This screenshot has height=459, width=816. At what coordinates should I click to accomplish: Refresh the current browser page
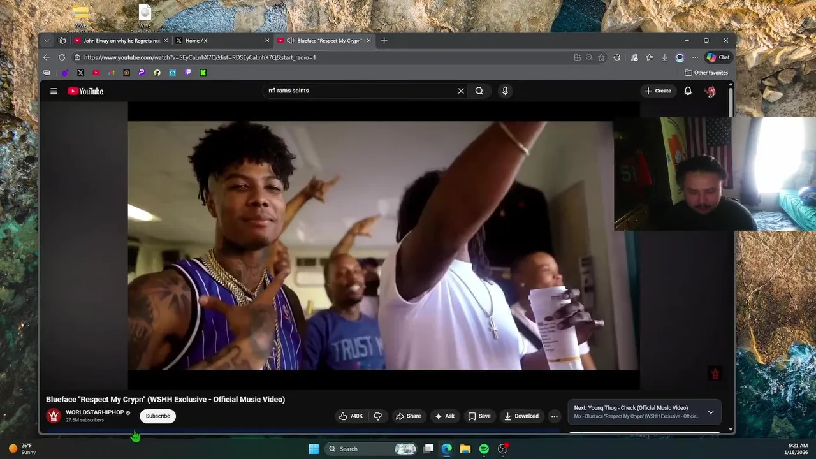pyautogui.click(x=62, y=57)
